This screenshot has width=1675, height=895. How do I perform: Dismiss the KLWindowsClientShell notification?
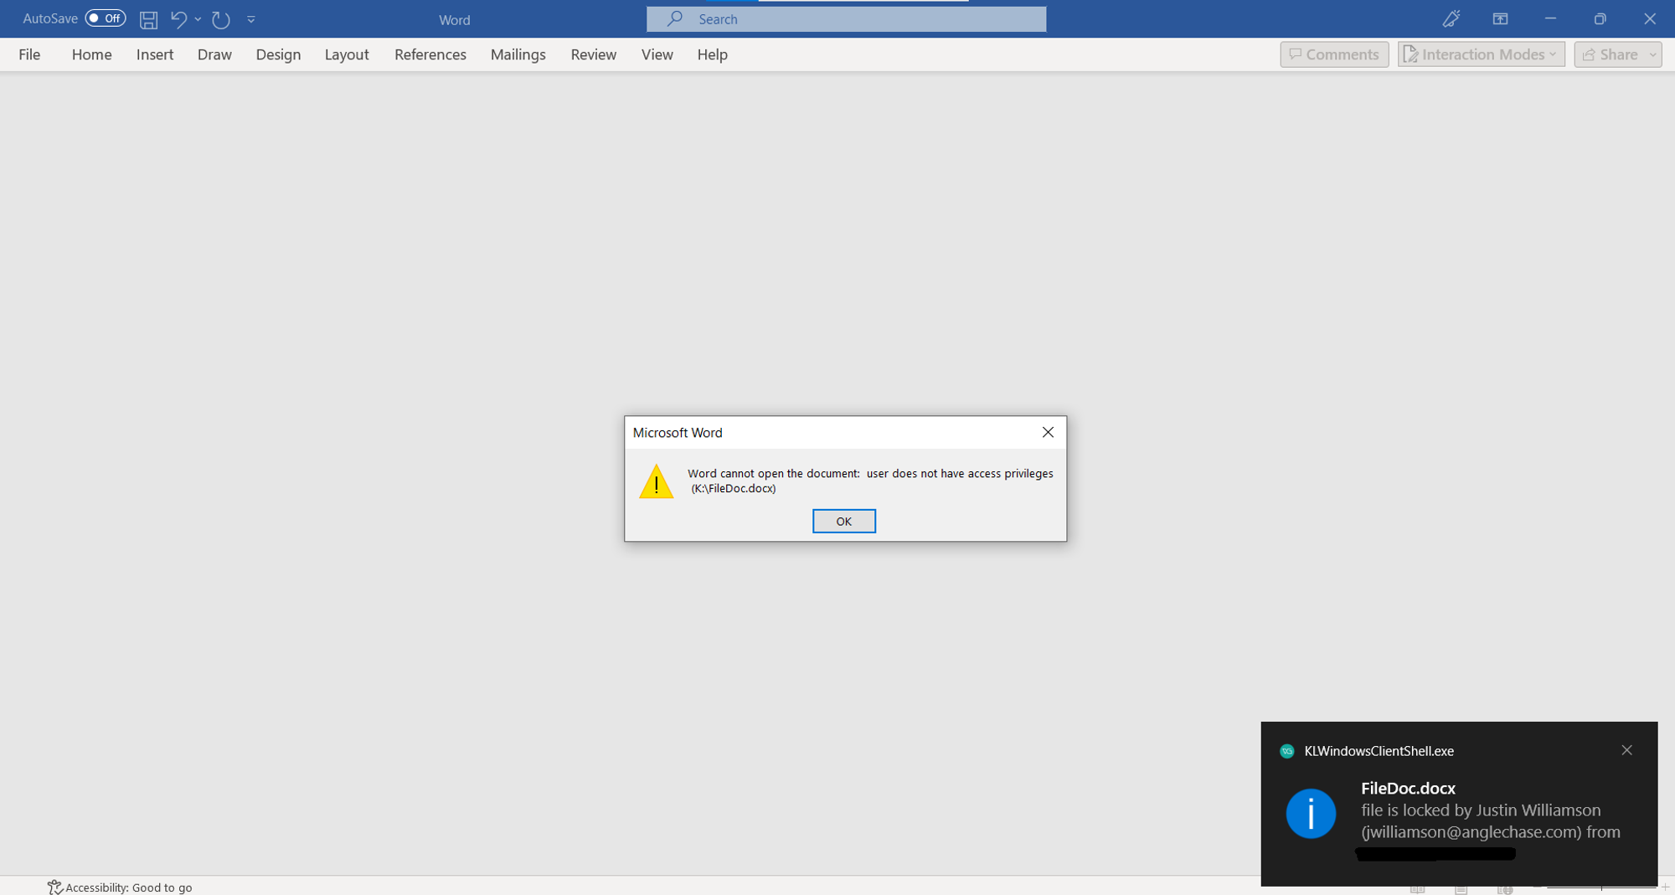[1626, 750]
